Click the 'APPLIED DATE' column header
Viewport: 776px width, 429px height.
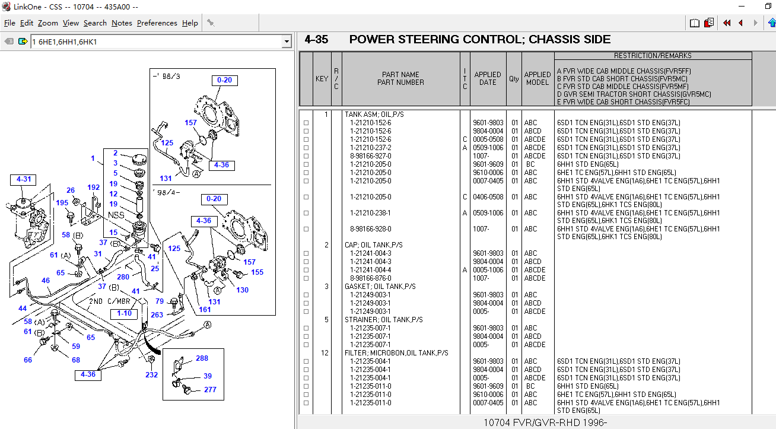pos(488,79)
